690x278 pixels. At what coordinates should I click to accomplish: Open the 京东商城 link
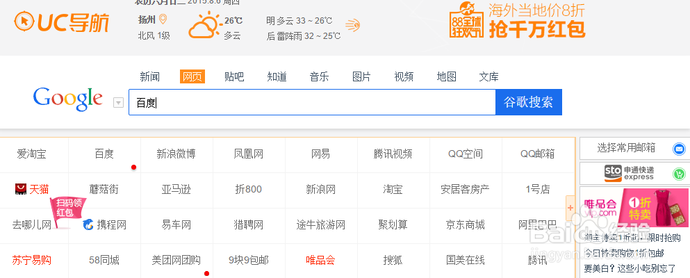click(x=465, y=225)
